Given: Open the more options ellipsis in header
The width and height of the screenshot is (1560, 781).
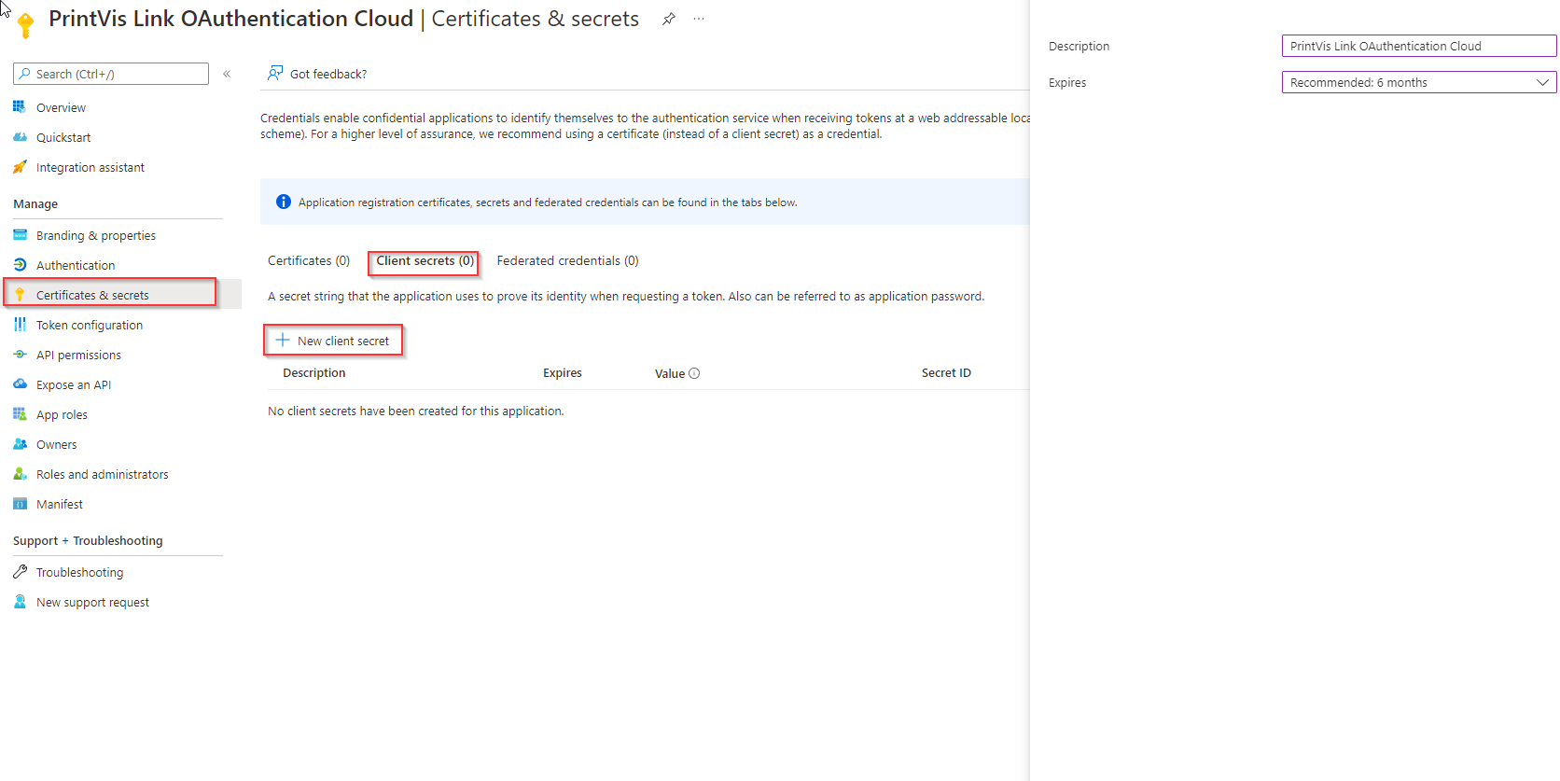Looking at the screenshot, I should (699, 20).
